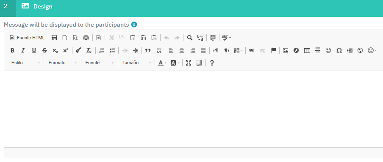Switch to Fuente HTML source view

(x=27, y=38)
